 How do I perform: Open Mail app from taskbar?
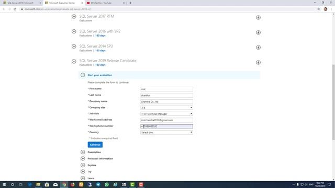55,184
